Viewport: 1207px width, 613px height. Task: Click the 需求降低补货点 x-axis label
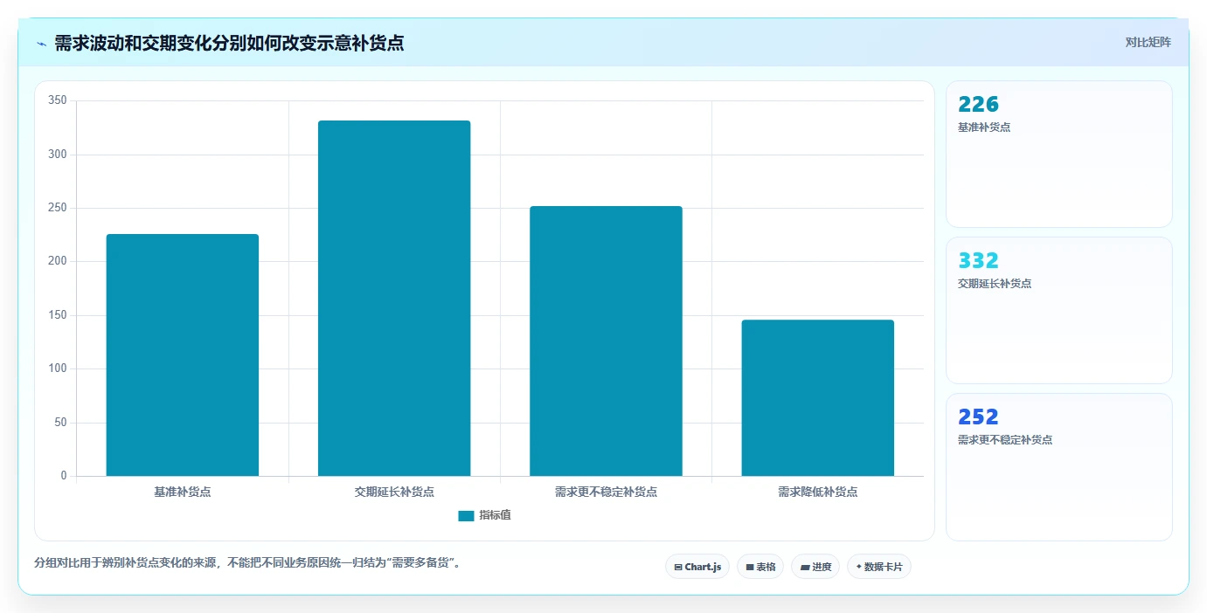click(818, 492)
